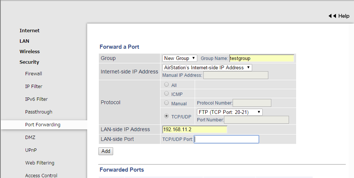Go to the UPnP settings page
354x178 pixels.
pyautogui.click(x=31, y=150)
